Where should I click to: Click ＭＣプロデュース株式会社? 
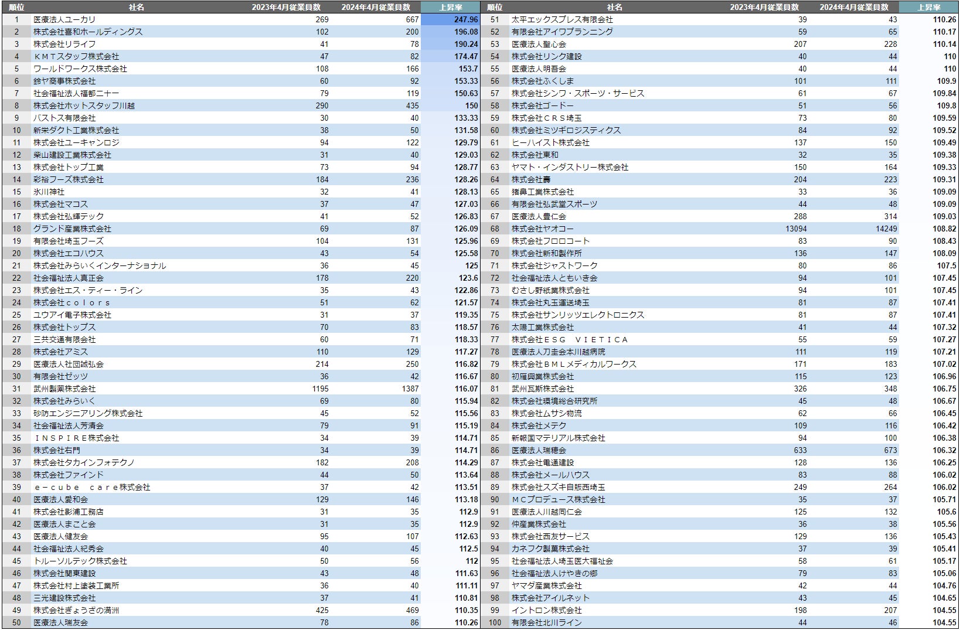click(559, 499)
